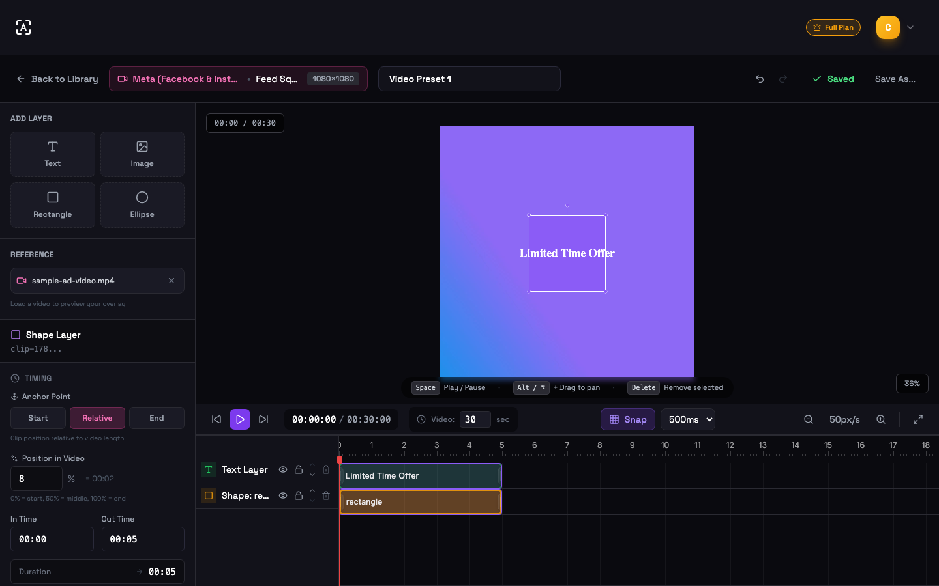Edit the Position in Video percentage field
This screenshot has height=586, width=939.
tap(37, 479)
